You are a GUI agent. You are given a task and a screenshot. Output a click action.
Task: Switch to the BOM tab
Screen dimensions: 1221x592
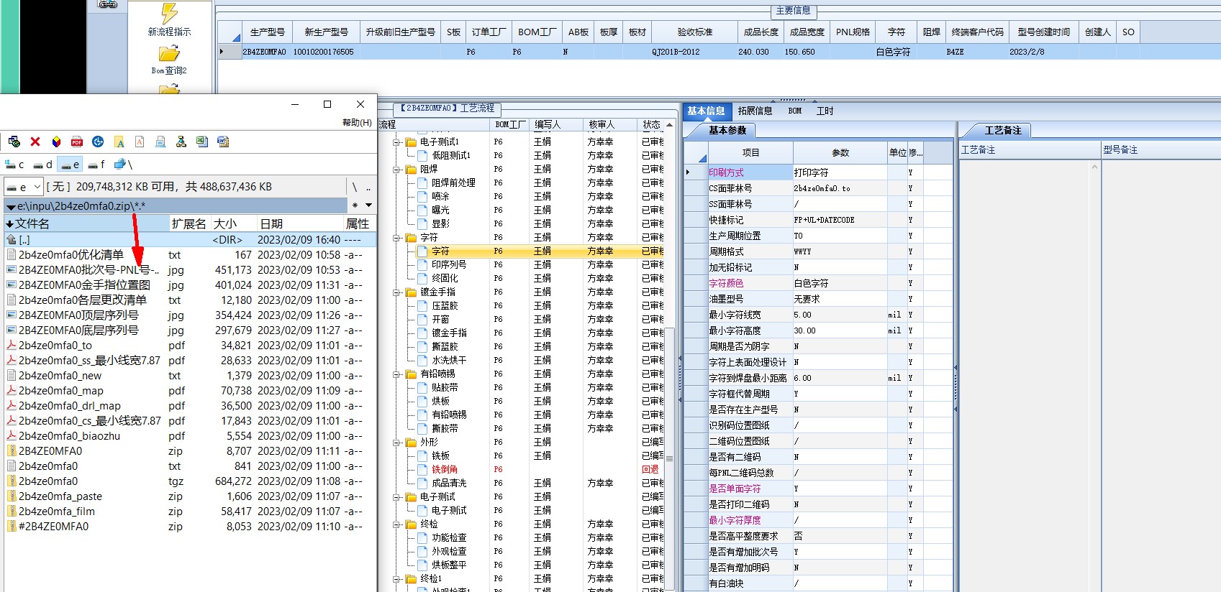(795, 111)
